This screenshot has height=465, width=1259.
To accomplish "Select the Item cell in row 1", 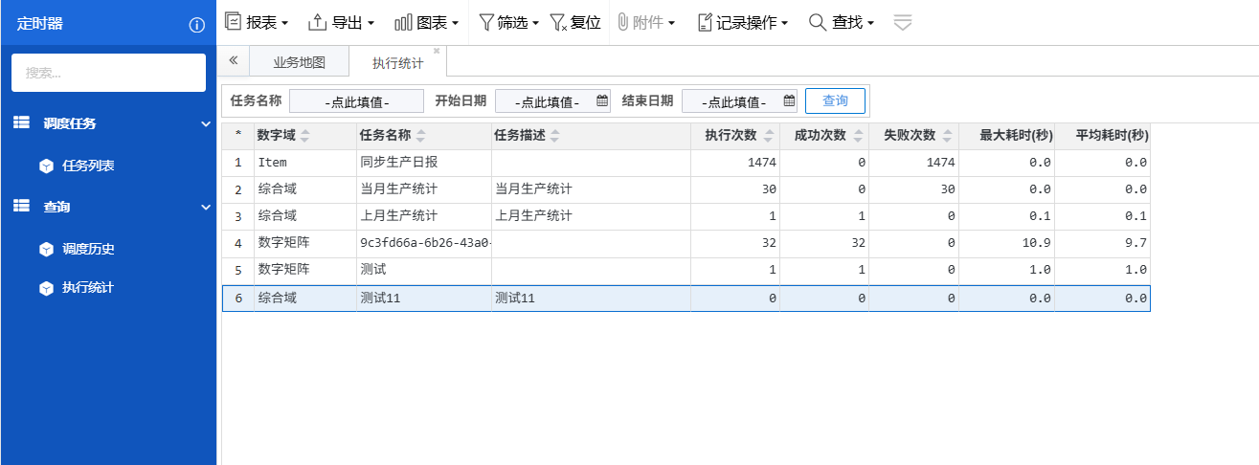I will coord(305,163).
